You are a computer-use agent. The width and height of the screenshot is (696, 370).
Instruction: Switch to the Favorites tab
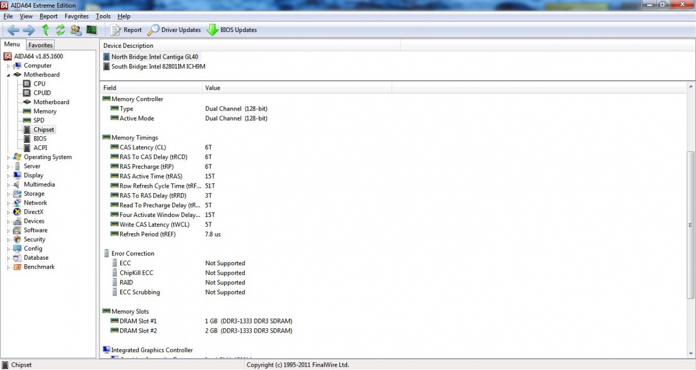click(41, 45)
